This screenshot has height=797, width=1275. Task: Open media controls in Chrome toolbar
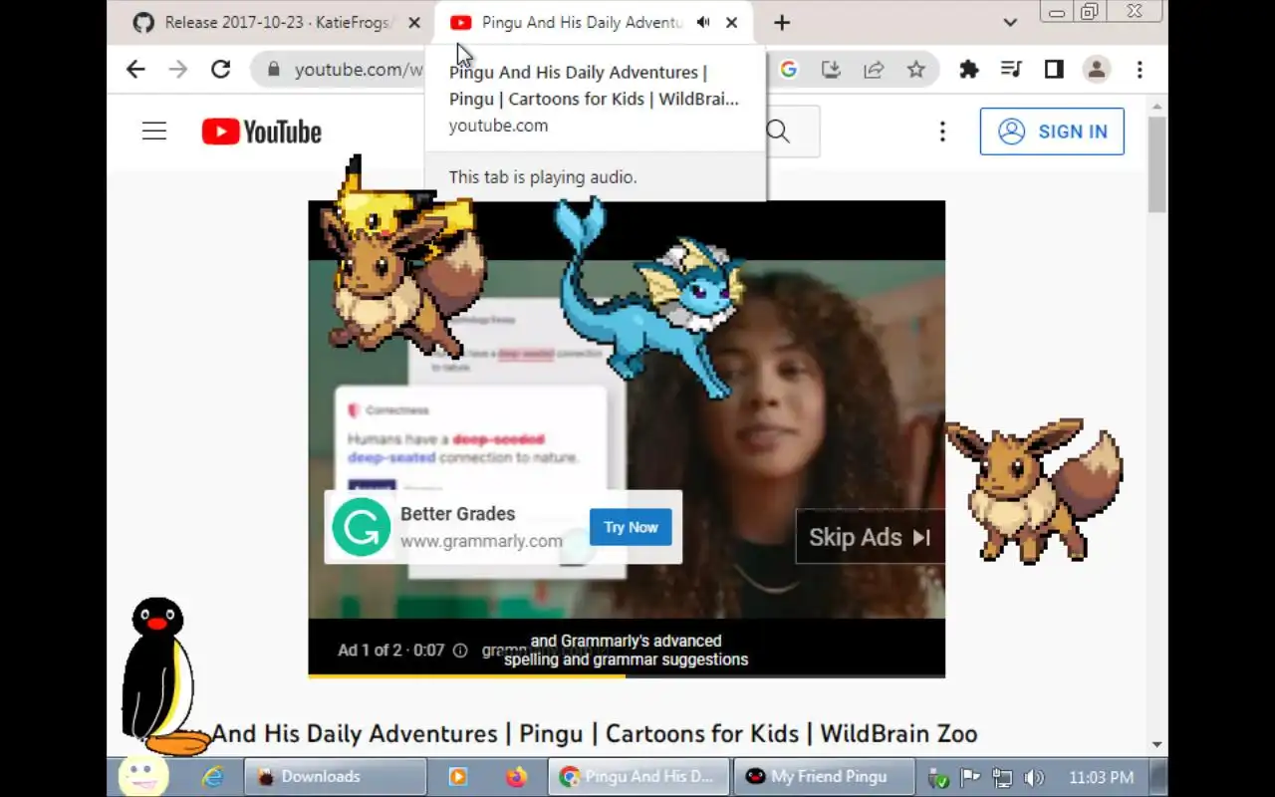(x=1011, y=69)
